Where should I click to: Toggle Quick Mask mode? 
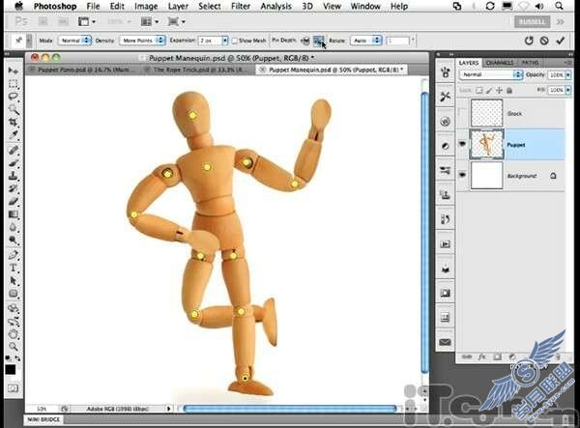coord(13,388)
